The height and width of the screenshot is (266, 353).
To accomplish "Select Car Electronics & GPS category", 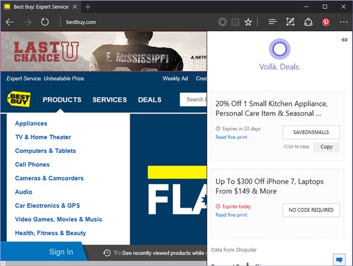I will tap(48, 205).
